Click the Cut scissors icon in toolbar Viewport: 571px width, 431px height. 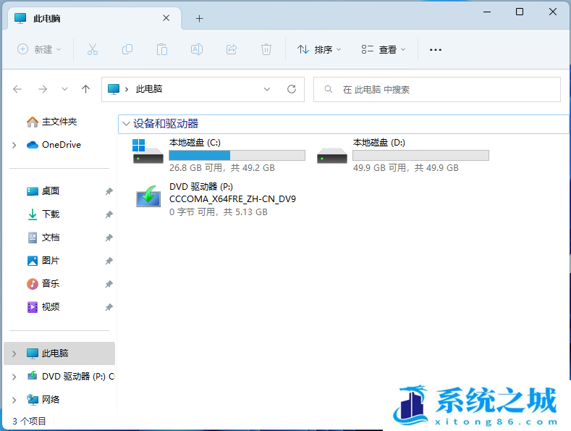click(93, 49)
